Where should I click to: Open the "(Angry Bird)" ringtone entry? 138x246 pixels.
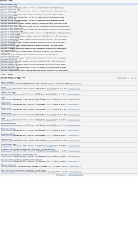click(x=9, y=144)
